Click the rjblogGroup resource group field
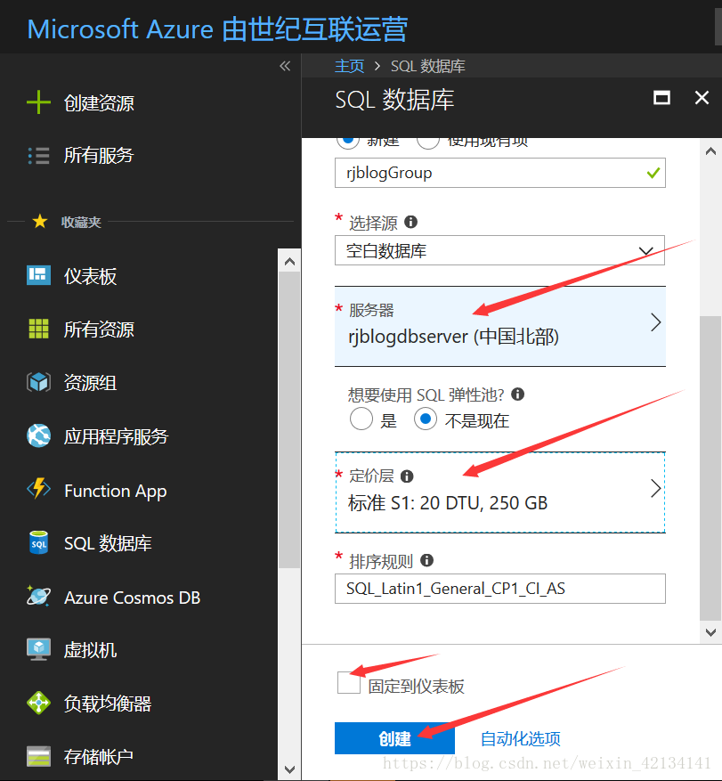Screen dimensions: 722x781 point(500,173)
